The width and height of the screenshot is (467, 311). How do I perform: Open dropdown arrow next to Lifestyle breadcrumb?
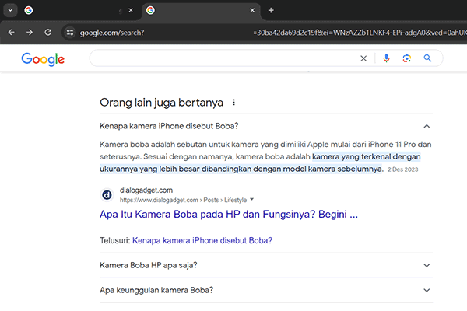click(251, 199)
